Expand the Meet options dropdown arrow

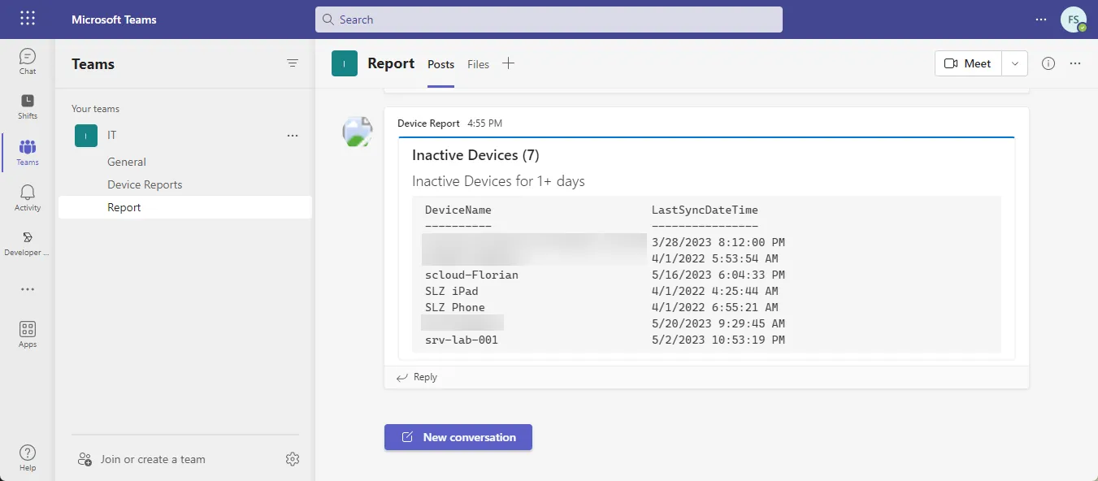[1015, 63]
